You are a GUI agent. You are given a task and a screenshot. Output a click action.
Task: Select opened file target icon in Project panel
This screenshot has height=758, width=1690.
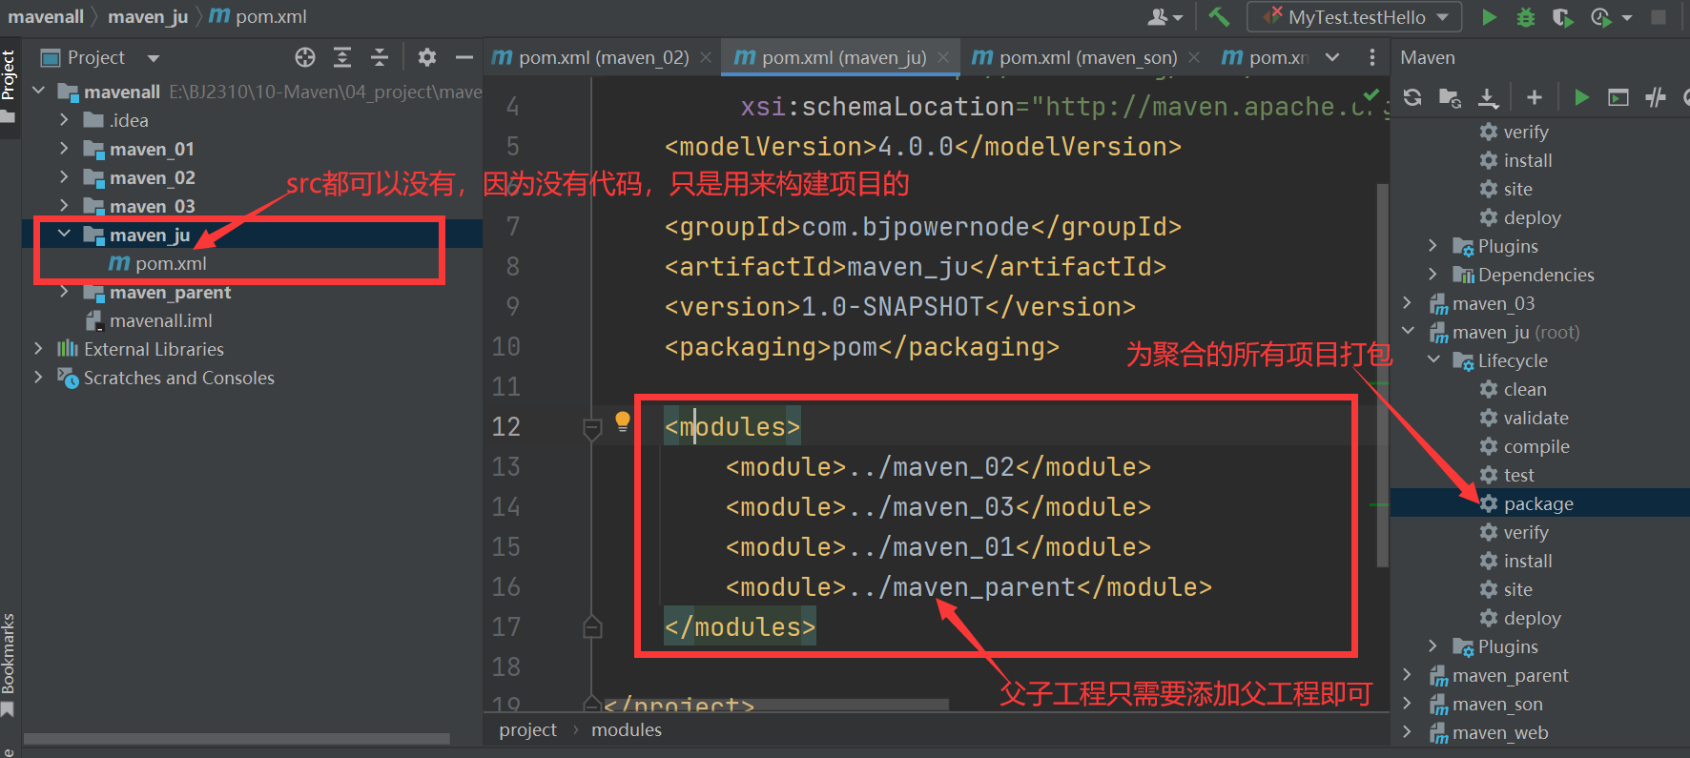pyautogui.click(x=305, y=57)
